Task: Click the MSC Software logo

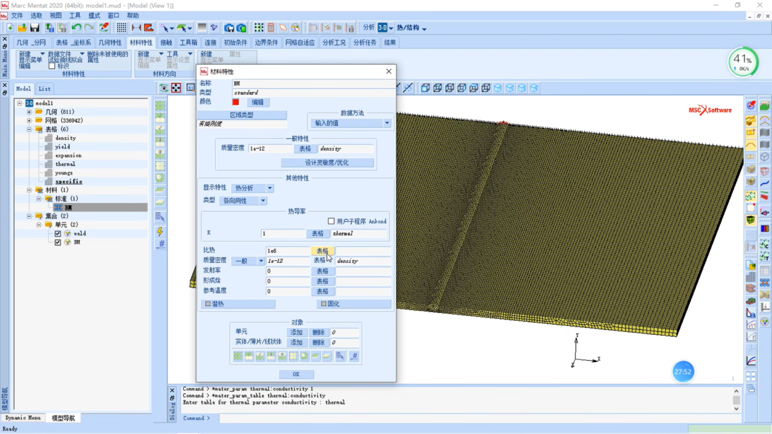Action: click(710, 110)
